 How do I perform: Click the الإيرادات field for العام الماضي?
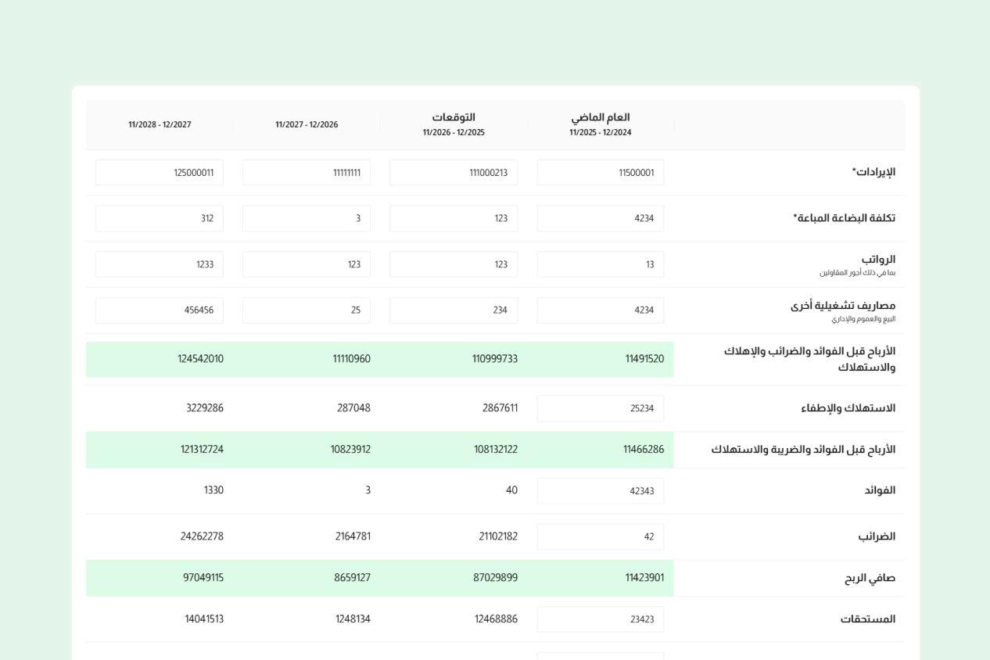(600, 173)
